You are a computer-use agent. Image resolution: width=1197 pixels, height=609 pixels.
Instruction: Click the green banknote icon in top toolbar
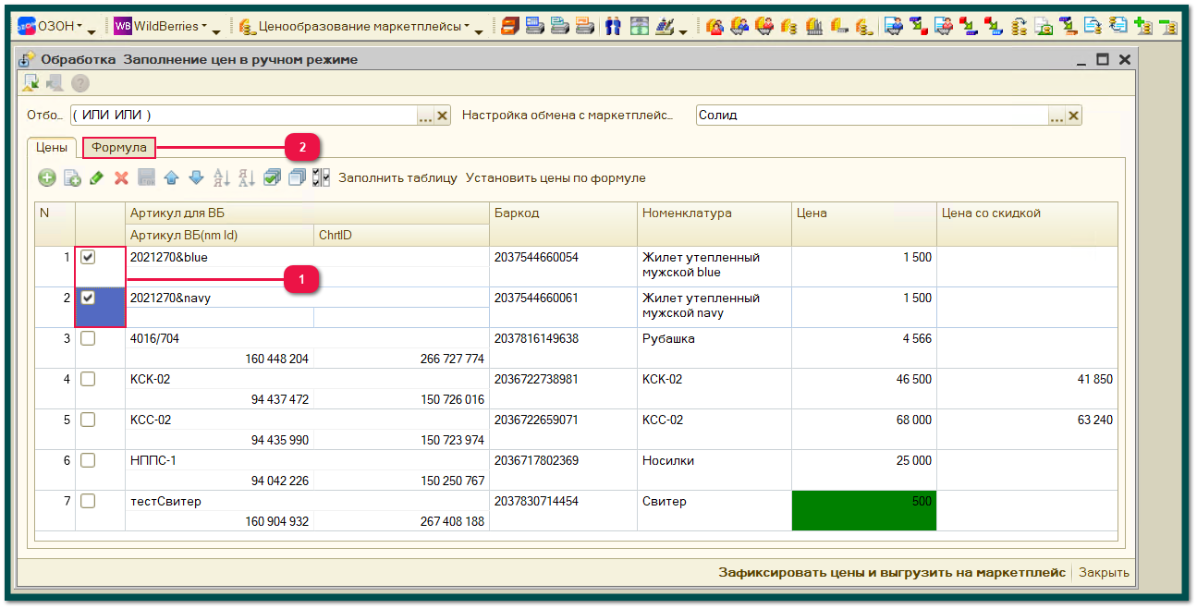coord(640,27)
